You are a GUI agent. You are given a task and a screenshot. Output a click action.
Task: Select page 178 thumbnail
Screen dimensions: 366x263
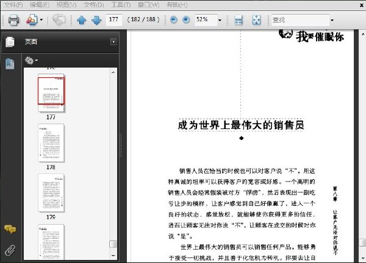[x=51, y=143]
